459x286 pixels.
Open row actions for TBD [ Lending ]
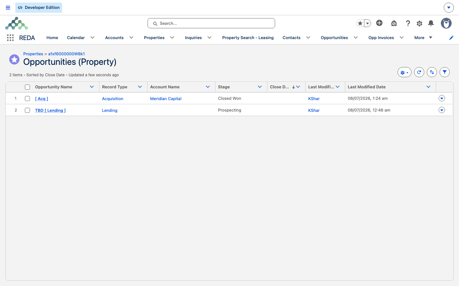(442, 110)
